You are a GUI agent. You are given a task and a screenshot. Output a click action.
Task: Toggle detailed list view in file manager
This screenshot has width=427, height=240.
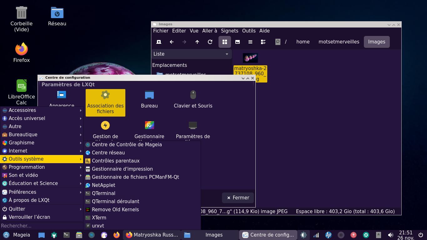tap(263, 42)
